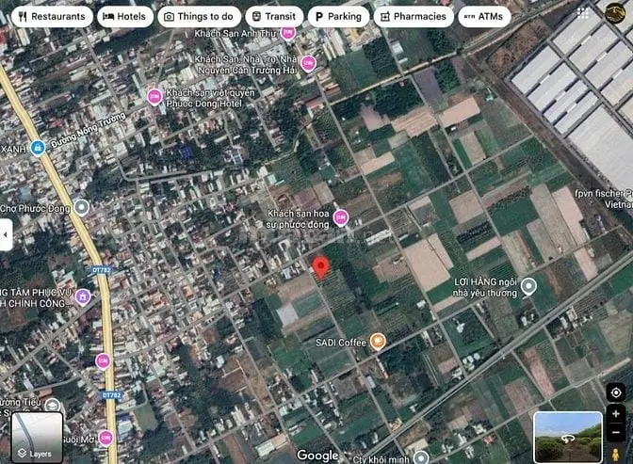Drop the Pegman Street View icon
Screen dimensions: 633x464
(x=616, y=454)
